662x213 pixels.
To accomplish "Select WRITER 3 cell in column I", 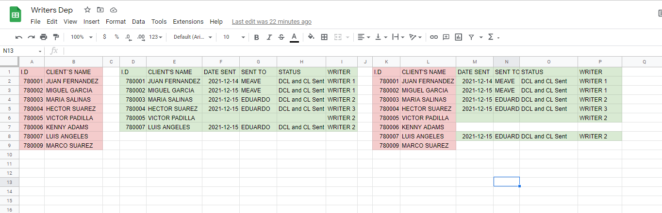I will pos(341,109).
